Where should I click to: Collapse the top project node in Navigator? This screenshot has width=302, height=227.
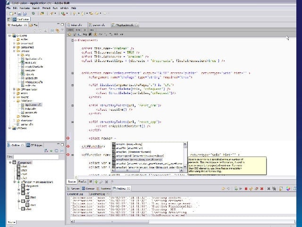click(9, 36)
